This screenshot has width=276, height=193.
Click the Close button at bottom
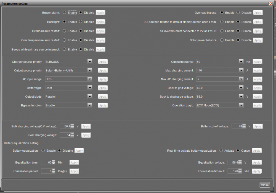tap(265, 185)
